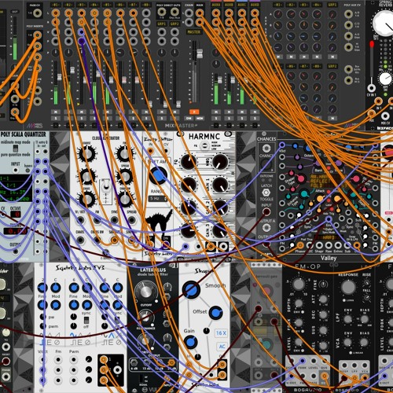The width and height of the screenshot is (393, 393).
Task: Click Cloud Generator V/OCT jack
Action: click(80, 220)
